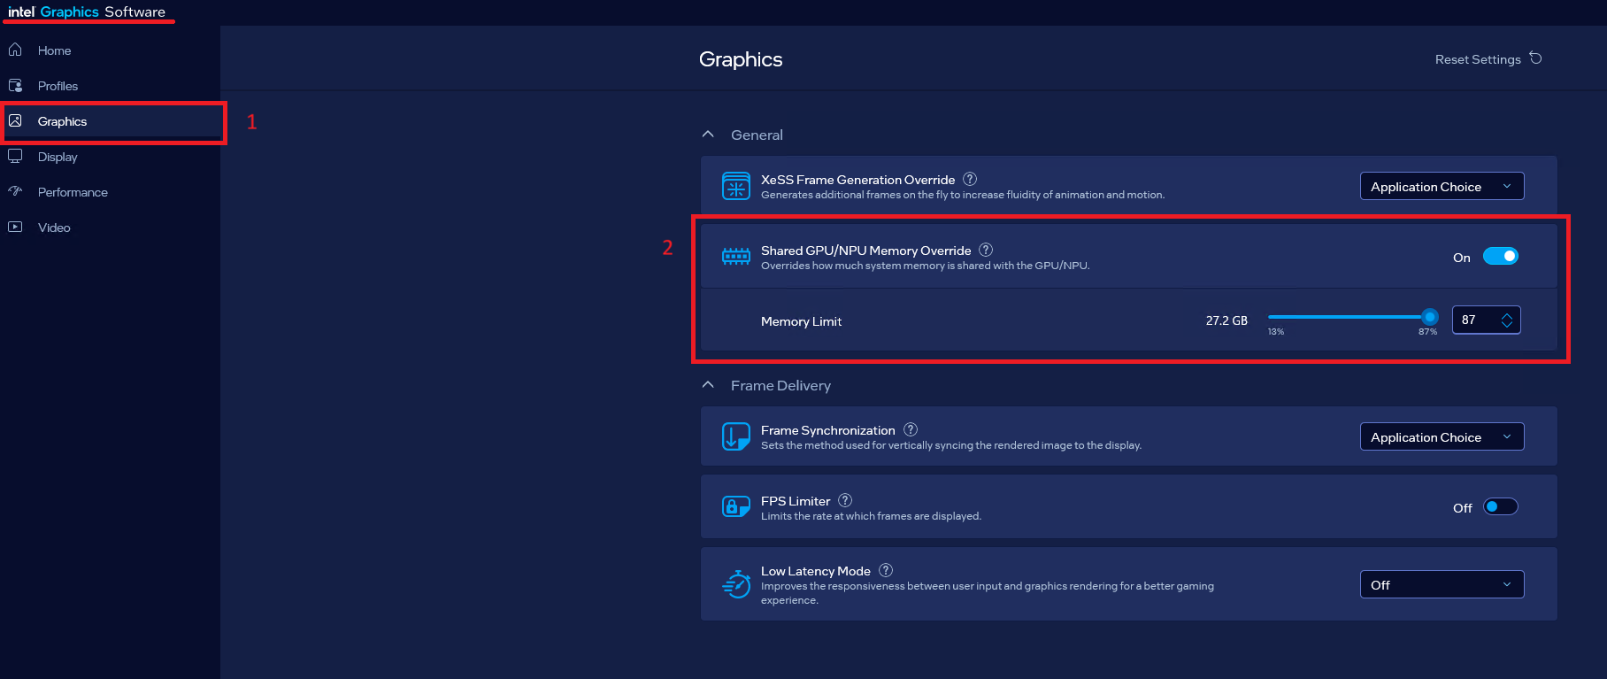Click the General section title
The image size is (1607, 679).
tap(757, 135)
